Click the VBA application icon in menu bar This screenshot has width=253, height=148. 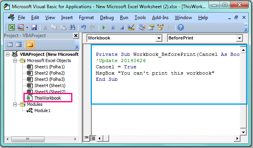pyautogui.click(x=11, y=18)
